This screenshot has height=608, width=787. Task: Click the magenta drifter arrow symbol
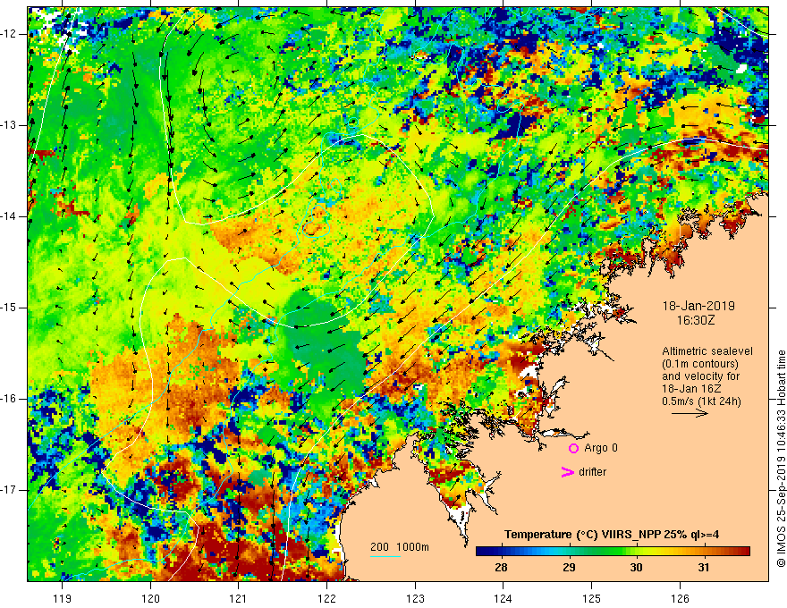tap(567, 472)
